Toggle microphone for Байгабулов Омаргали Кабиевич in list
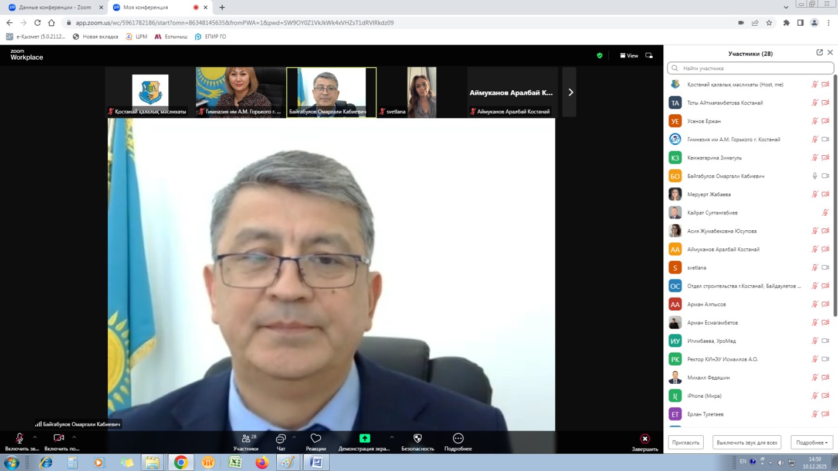Screen dimensions: 838x471 pos(815,176)
